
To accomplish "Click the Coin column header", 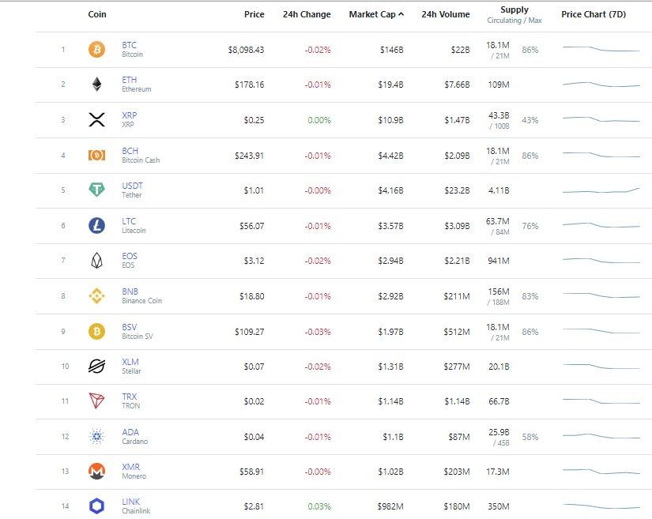I will (x=97, y=14).
